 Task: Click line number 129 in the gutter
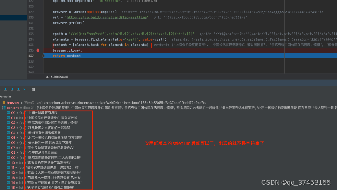[x=31, y=12]
